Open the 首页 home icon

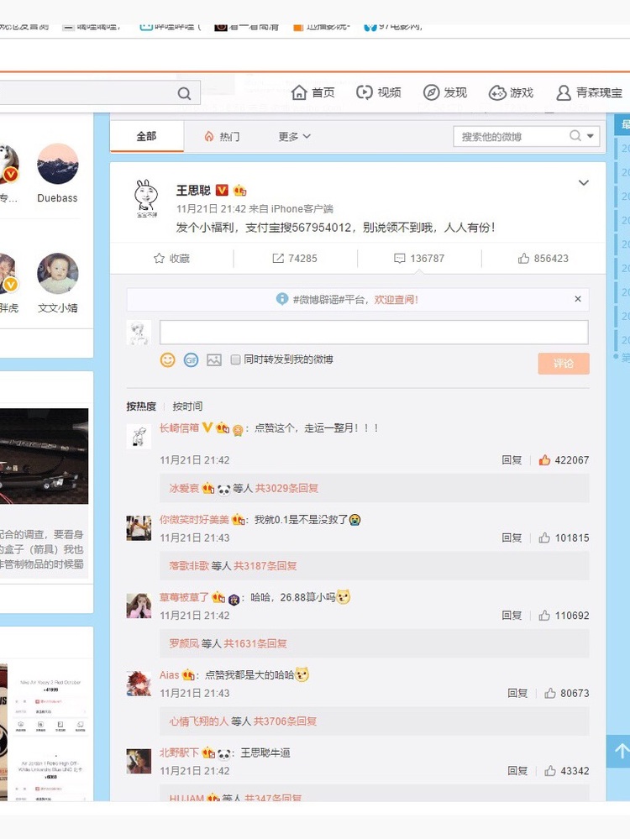click(x=299, y=92)
